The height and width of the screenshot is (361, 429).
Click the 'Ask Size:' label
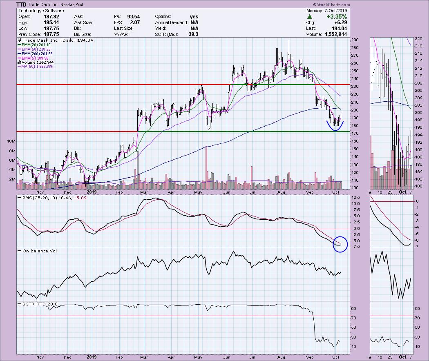[83, 22]
